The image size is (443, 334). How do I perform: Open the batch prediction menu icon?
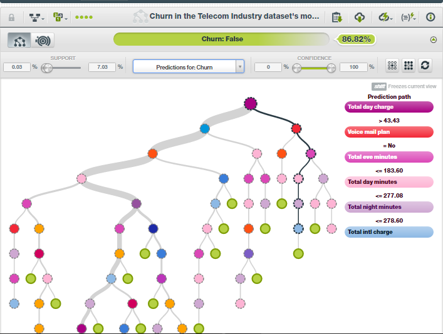[x=60, y=18]
